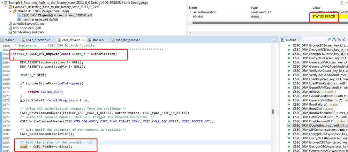
Task: Click the debug launch configuration icon
Action: coord(6,3)
